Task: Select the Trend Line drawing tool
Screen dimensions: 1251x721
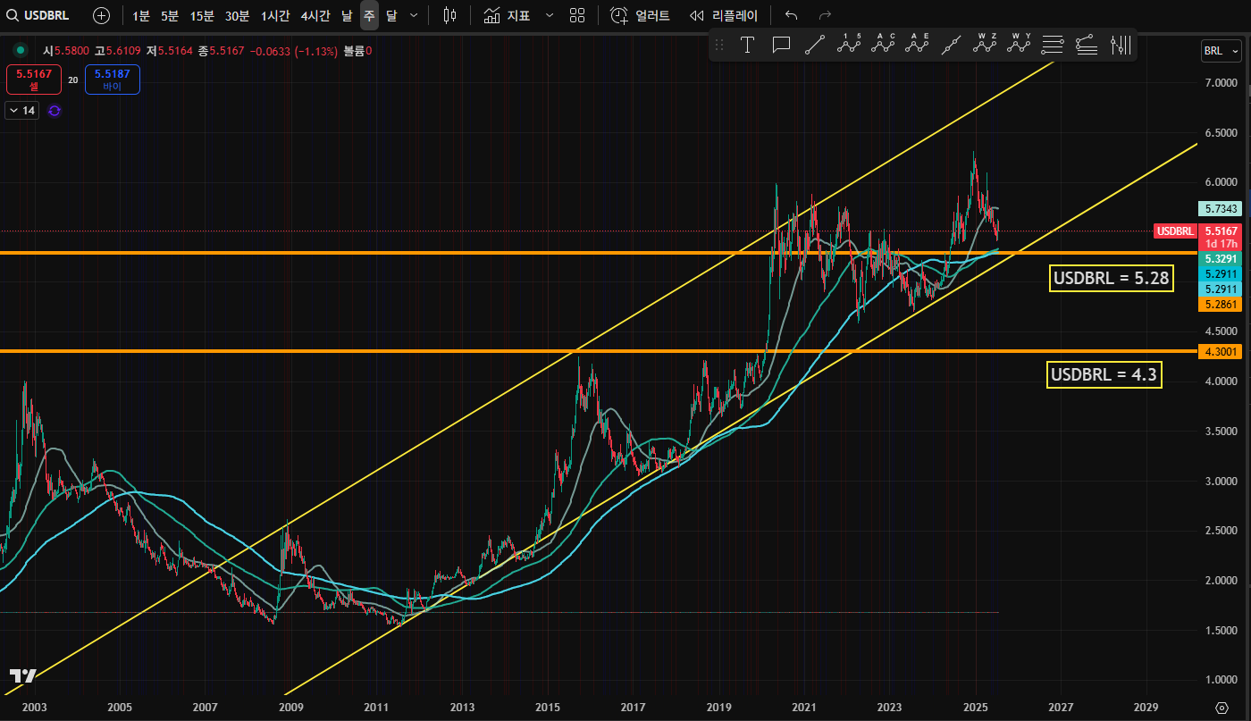Action: (x=814, y=46)
